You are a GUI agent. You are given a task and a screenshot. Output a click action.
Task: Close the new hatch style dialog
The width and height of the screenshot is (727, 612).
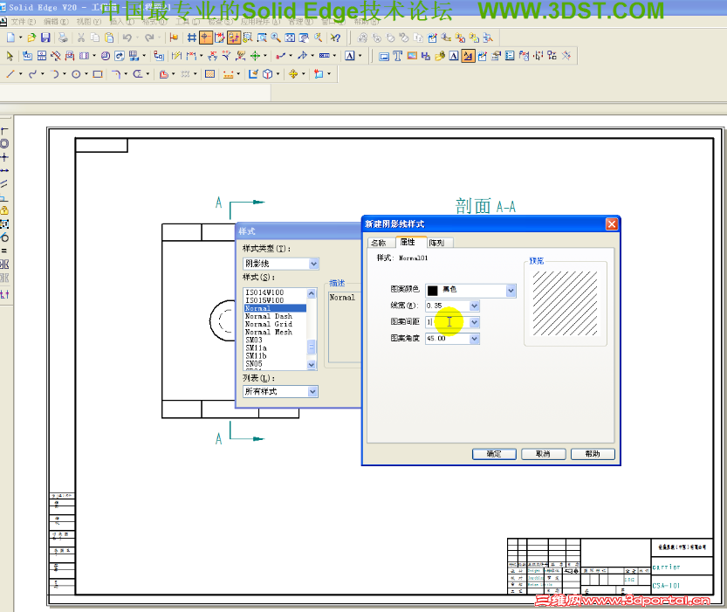click(612, 224)
